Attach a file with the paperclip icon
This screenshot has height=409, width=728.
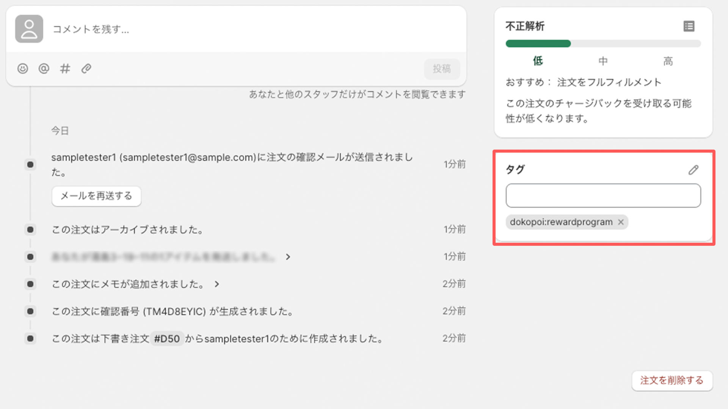point(86,69)
